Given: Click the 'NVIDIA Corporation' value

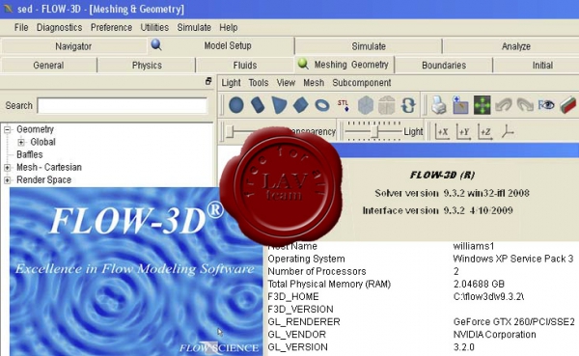Looking at the screenshot, I should [494, 335].
